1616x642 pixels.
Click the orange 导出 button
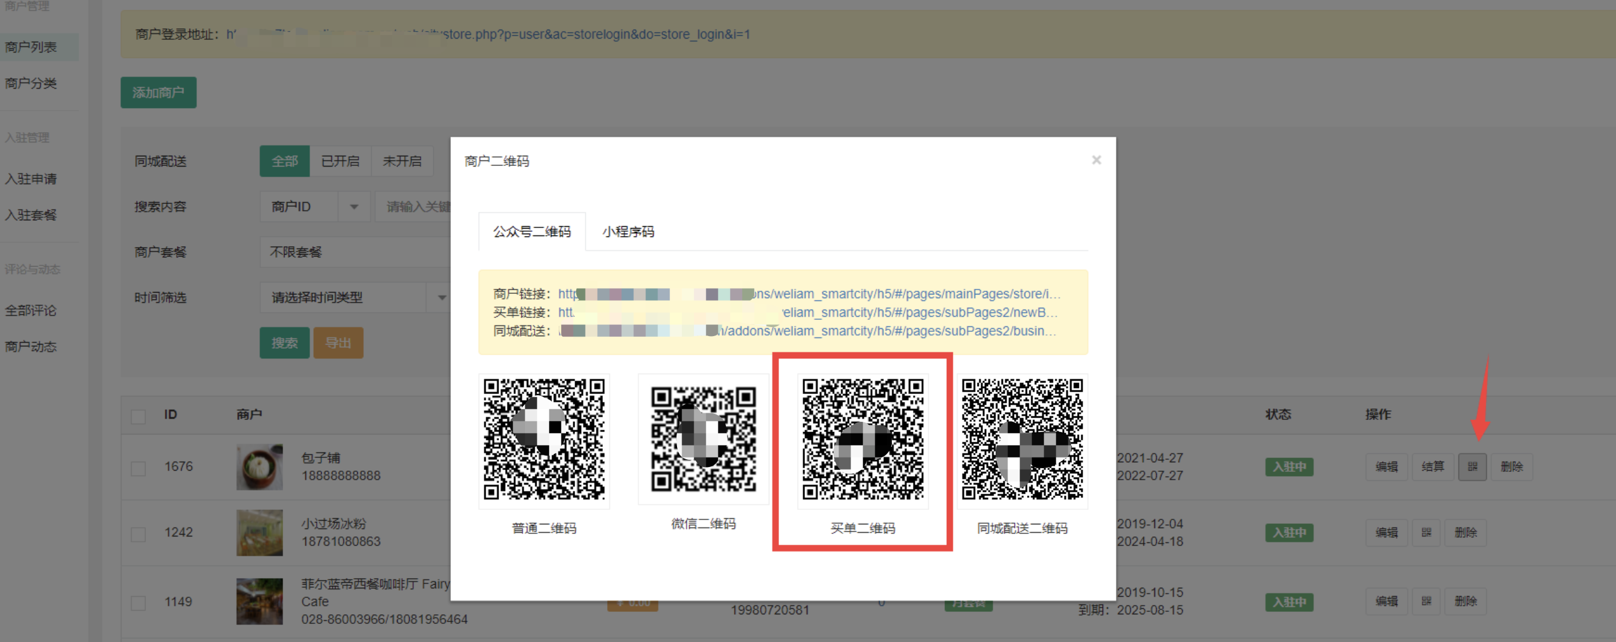point(338,343)
